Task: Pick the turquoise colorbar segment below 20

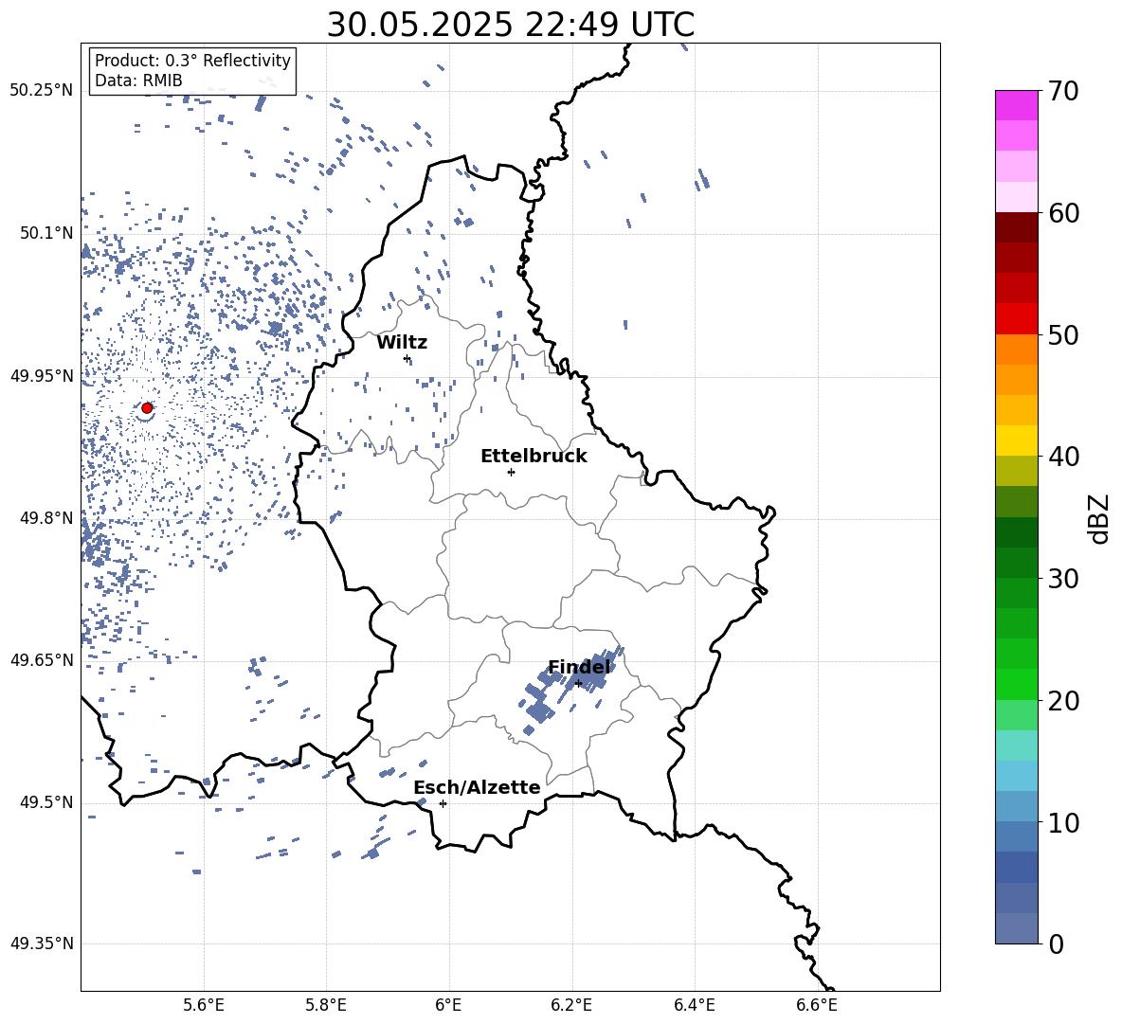Action: coord(1017,746)
